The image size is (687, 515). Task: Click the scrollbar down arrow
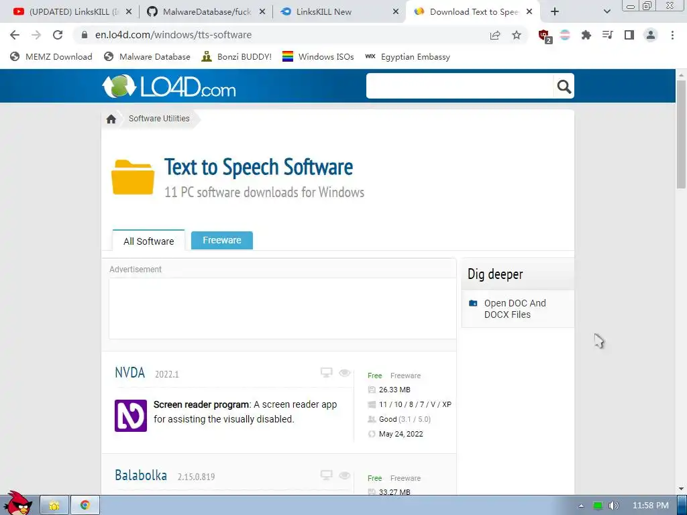tap(681, 489)
